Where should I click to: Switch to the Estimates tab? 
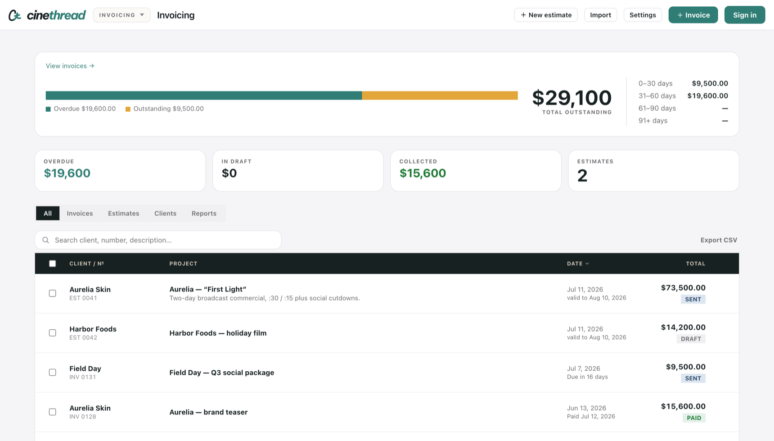pos(123,214)
